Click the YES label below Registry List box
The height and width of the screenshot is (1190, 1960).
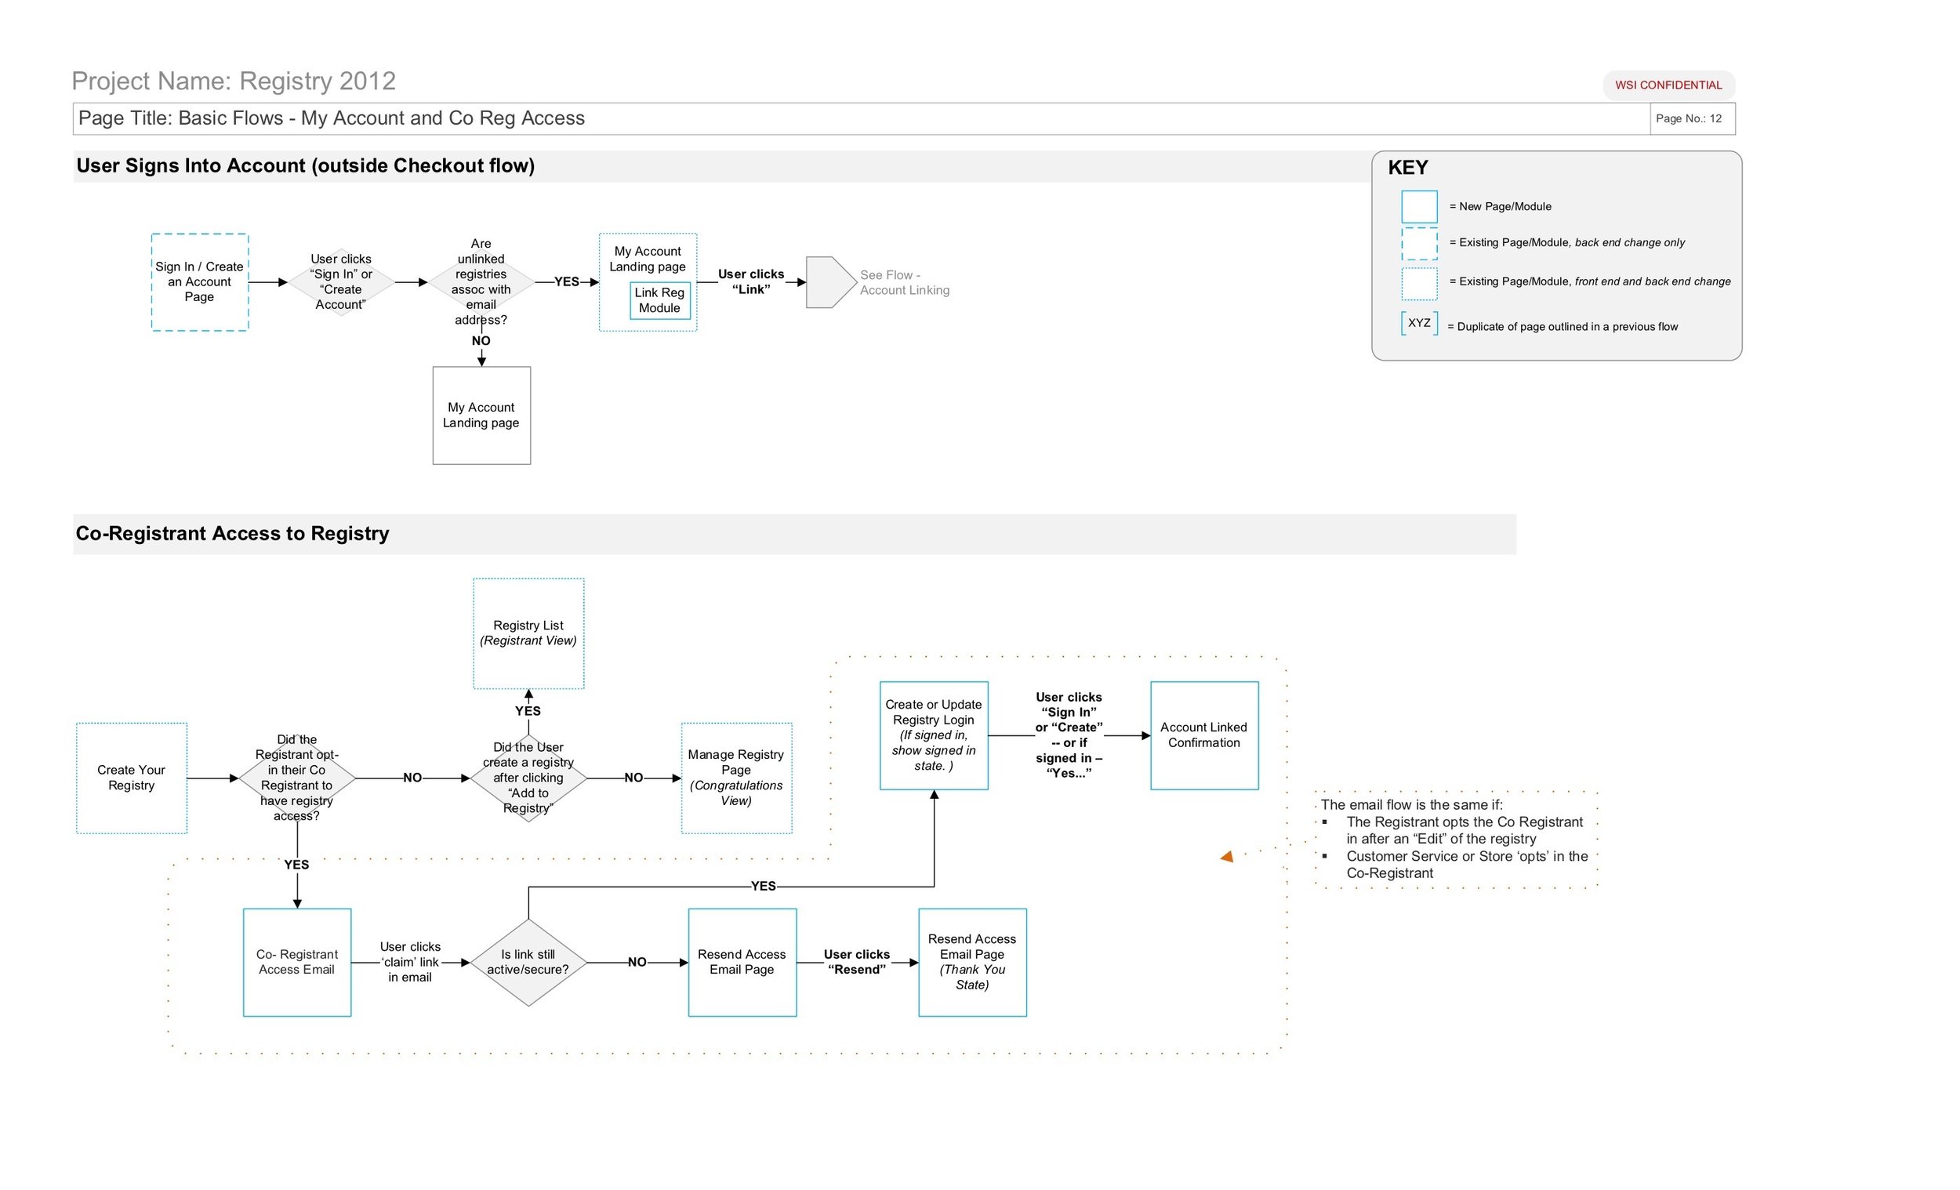(x=528, y=711)
